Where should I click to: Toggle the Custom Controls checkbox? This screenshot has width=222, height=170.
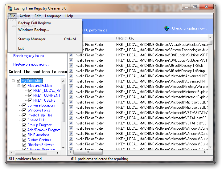tap(24, 140)
